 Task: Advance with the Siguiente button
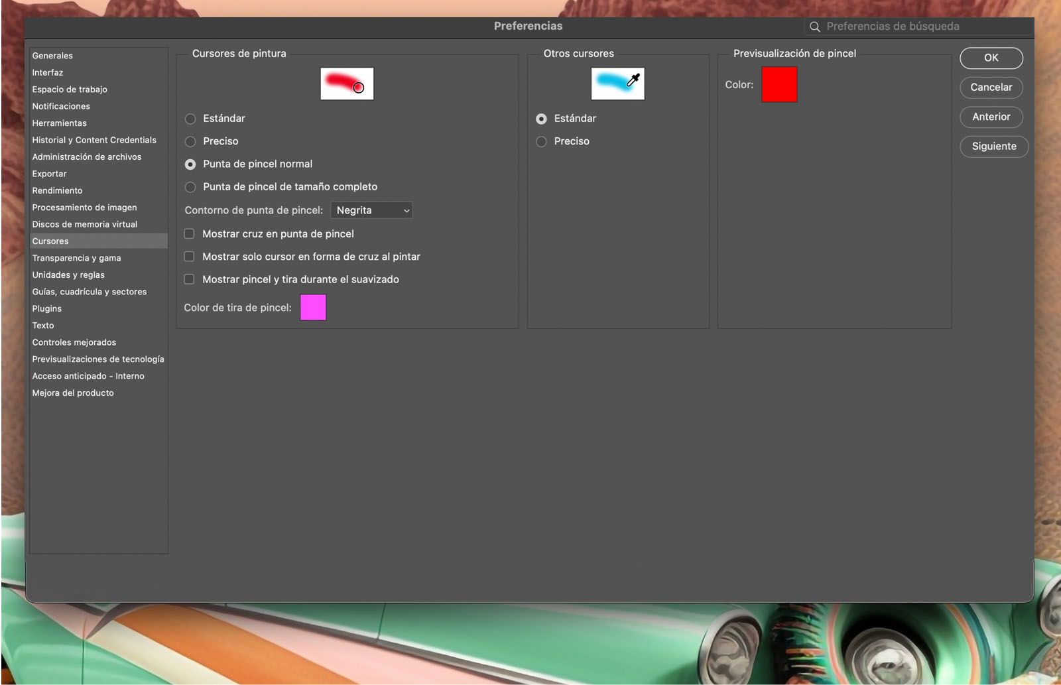(x=993, y=147)
